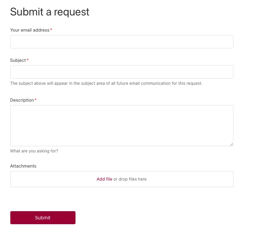Viewport: 277px width, 240px height.
Task: Click 'What are you asking for?' hint
Action: pos(34,151)
